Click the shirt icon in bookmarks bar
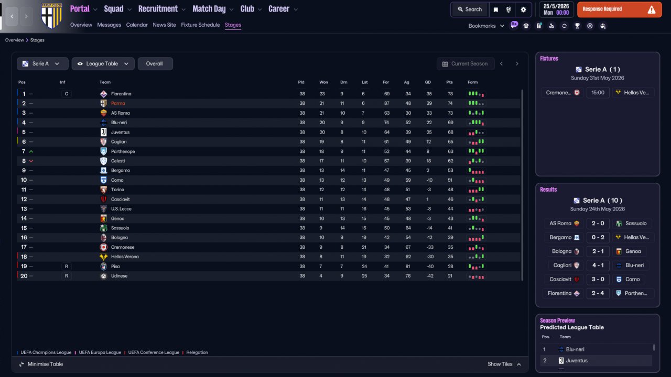This screenshot has width=671, height=377. point(526,26)
